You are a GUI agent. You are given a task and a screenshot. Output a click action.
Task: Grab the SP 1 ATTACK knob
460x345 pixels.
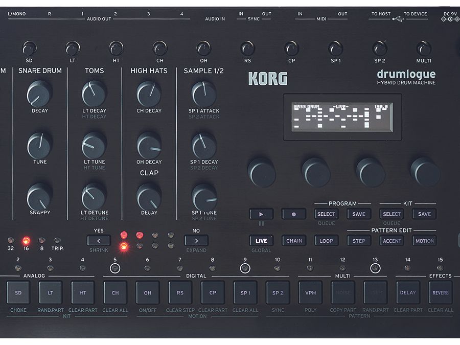[203, 94]
